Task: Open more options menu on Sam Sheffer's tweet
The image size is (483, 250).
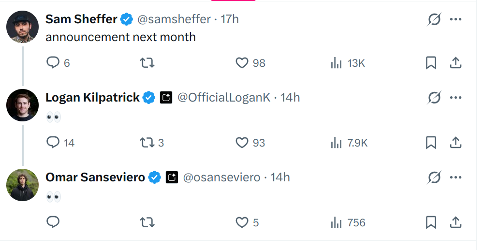Action: [x=455, y=19]
